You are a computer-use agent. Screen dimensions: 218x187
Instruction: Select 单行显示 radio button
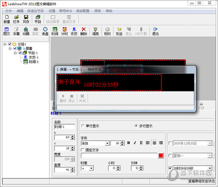pyautogui.click(x=83, y=126)
